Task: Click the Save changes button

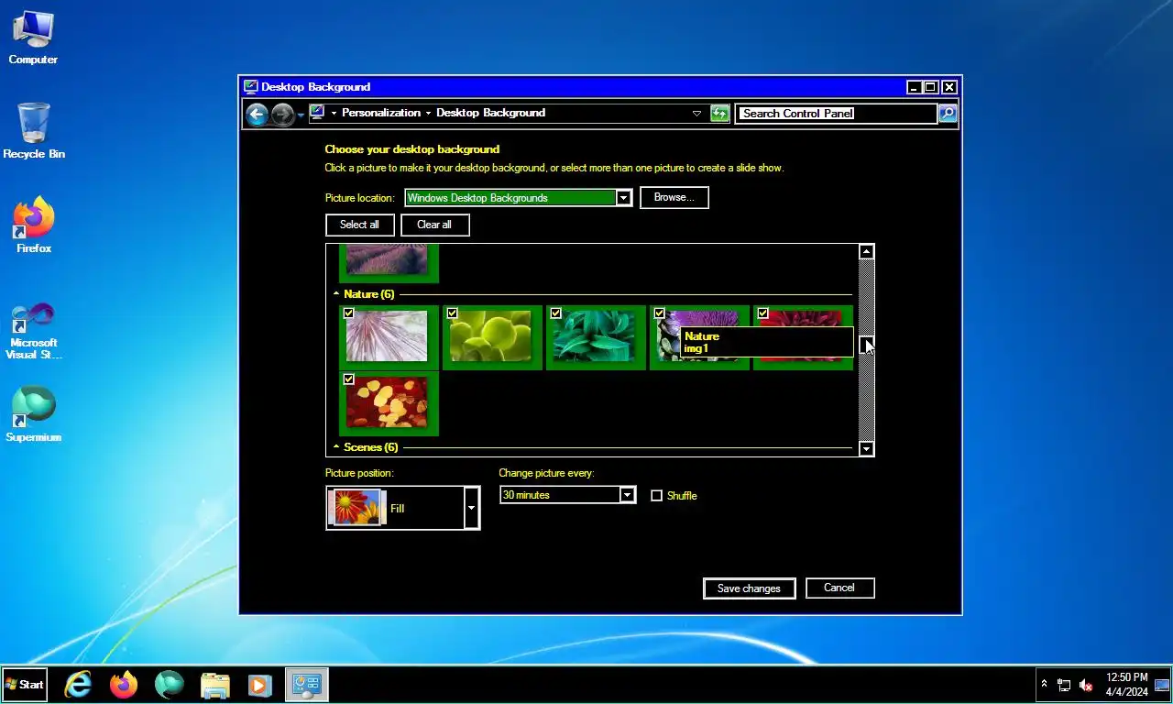Action: (749, 588)
